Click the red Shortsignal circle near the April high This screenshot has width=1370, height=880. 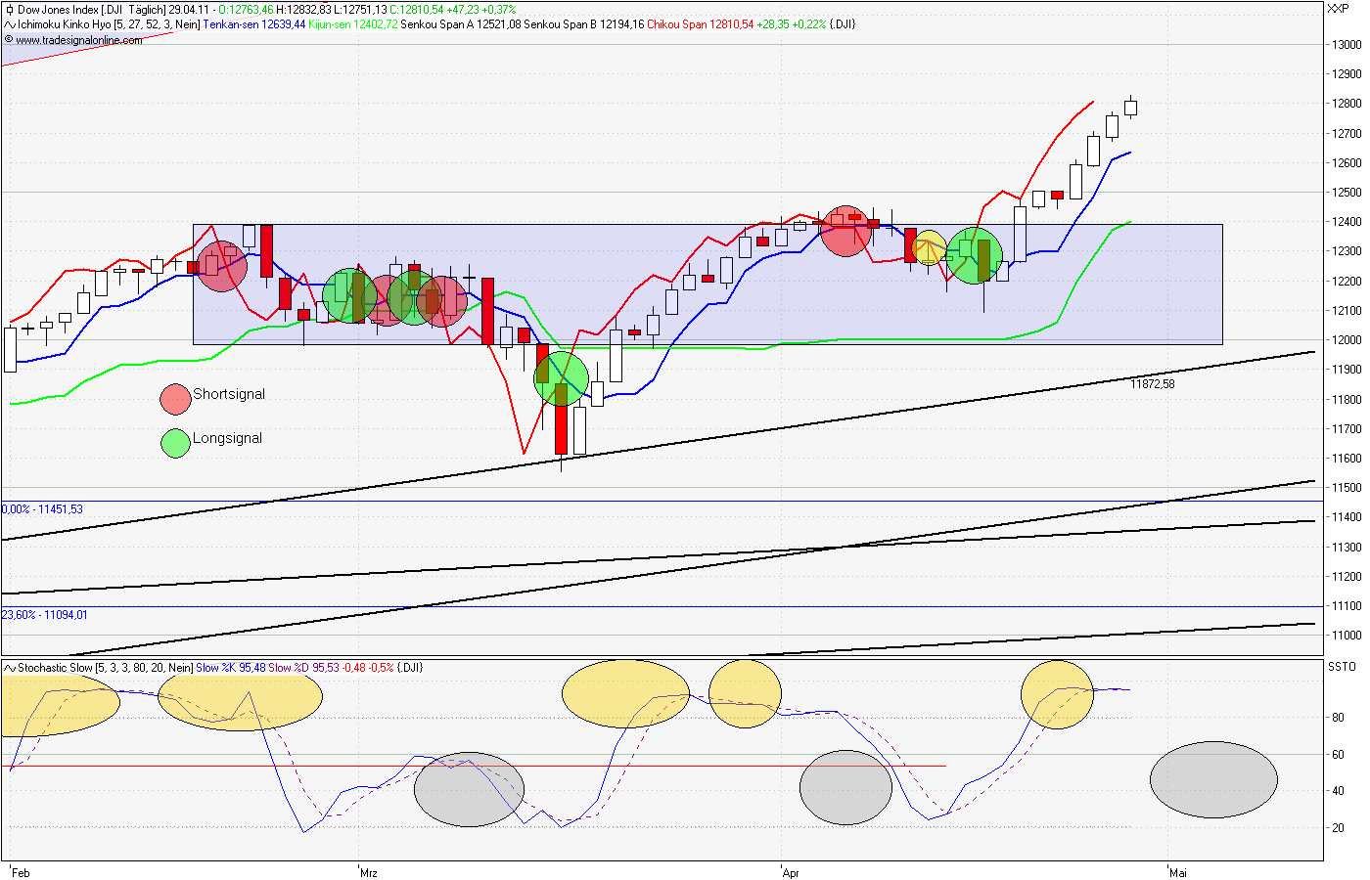click(845, 233)
